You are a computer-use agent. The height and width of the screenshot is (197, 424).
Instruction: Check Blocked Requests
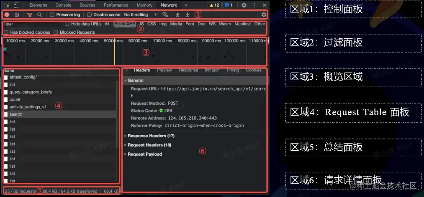pos(56,32)
